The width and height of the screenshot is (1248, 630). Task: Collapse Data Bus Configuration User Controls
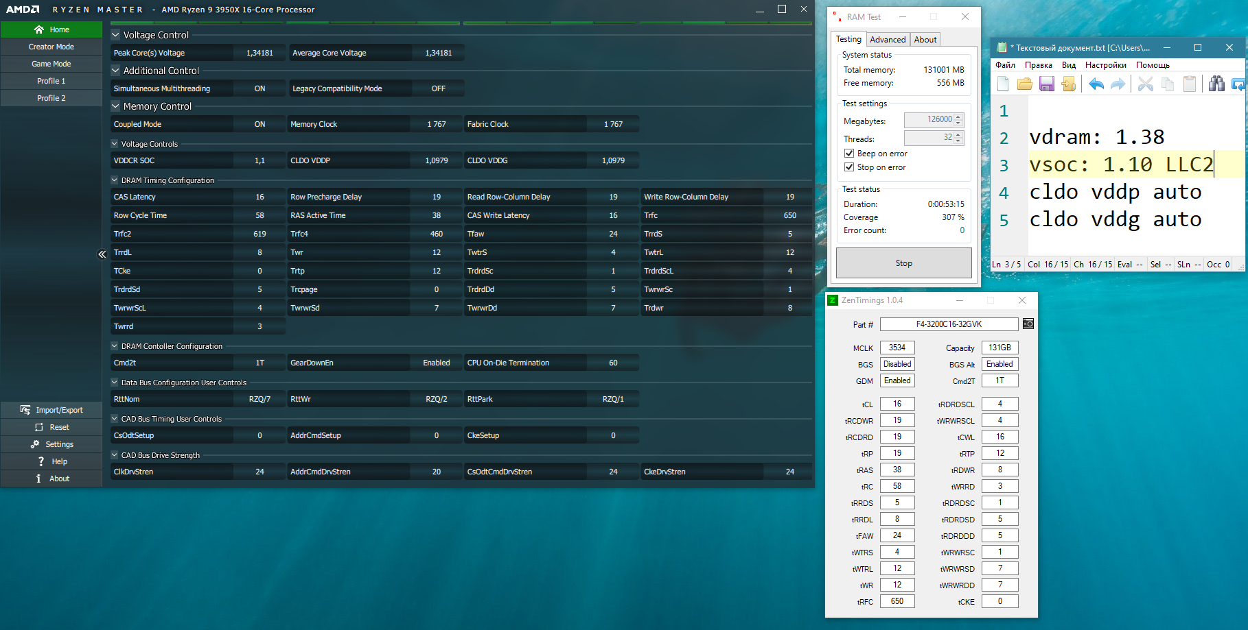pos(115,383)
